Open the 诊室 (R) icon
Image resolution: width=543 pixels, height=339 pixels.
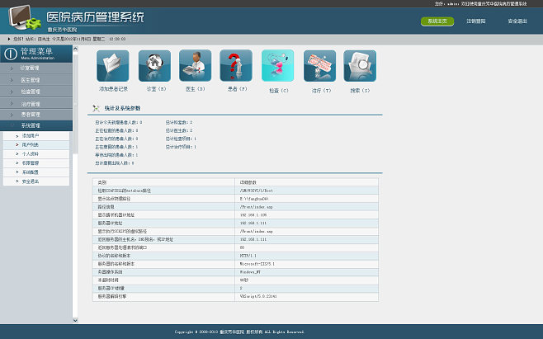(x=154, y=66)
